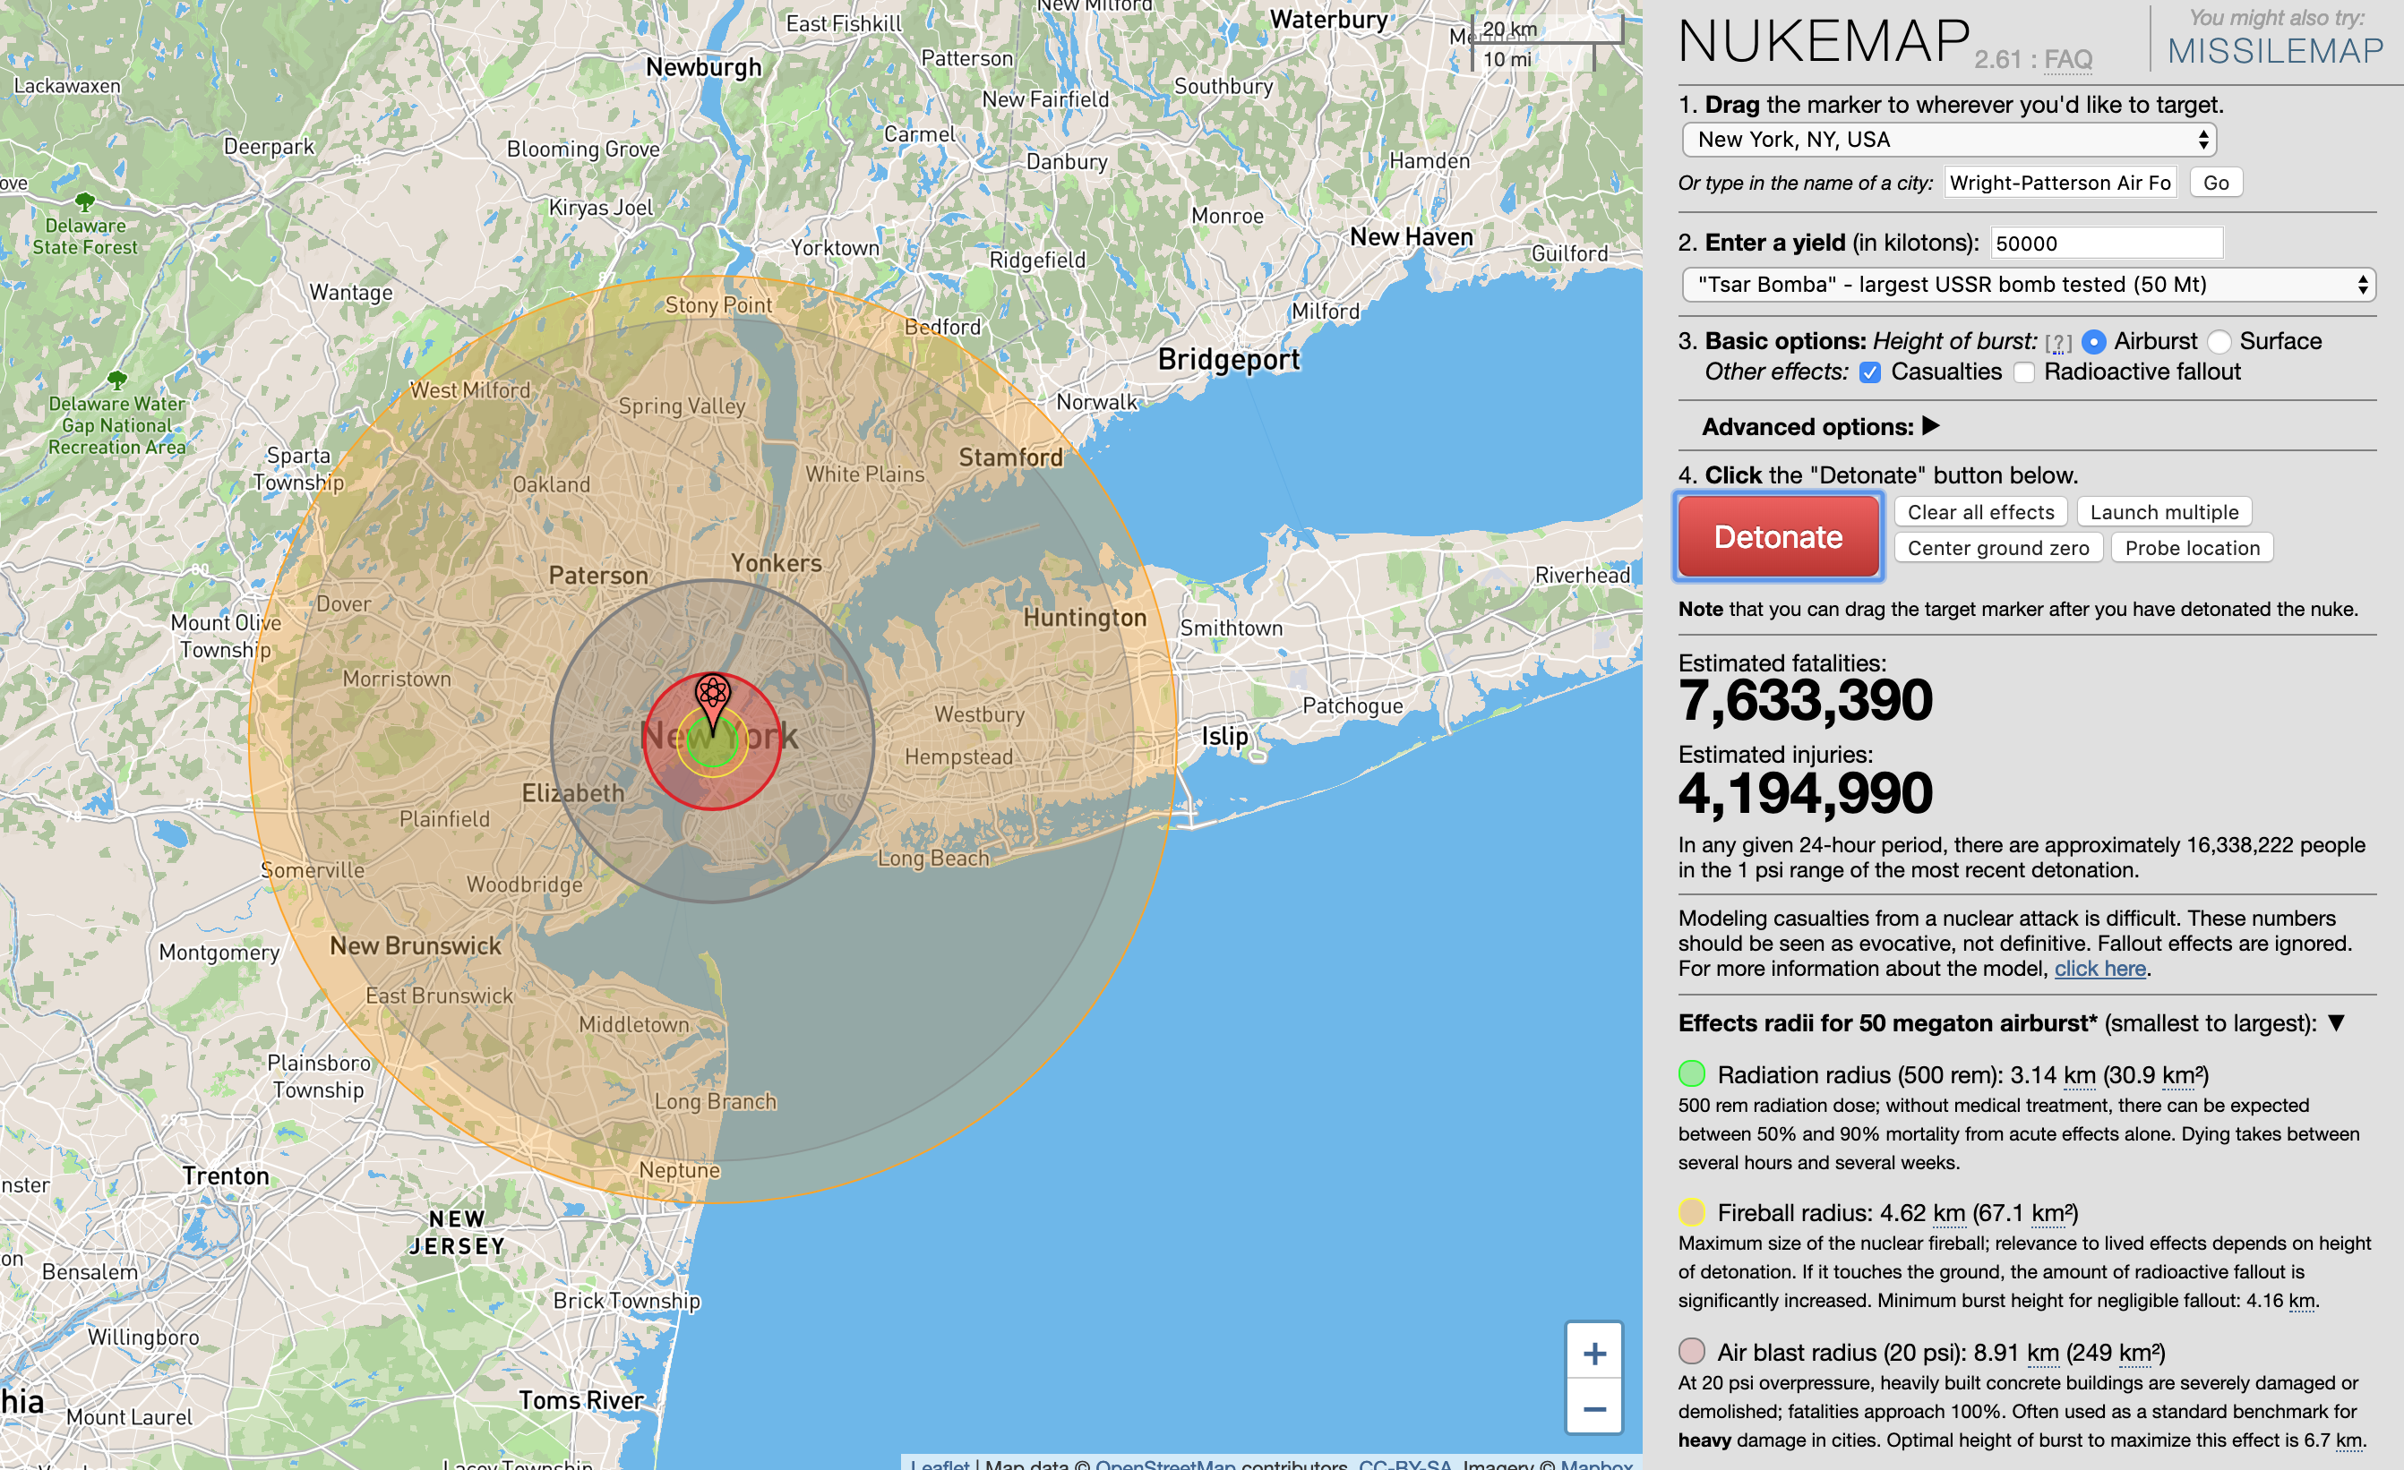Viewport: 2404px width, 1470px height.
Task: Click the air blast radius legend circle
Action: pyautogui.click(x=1692, y=1351)
